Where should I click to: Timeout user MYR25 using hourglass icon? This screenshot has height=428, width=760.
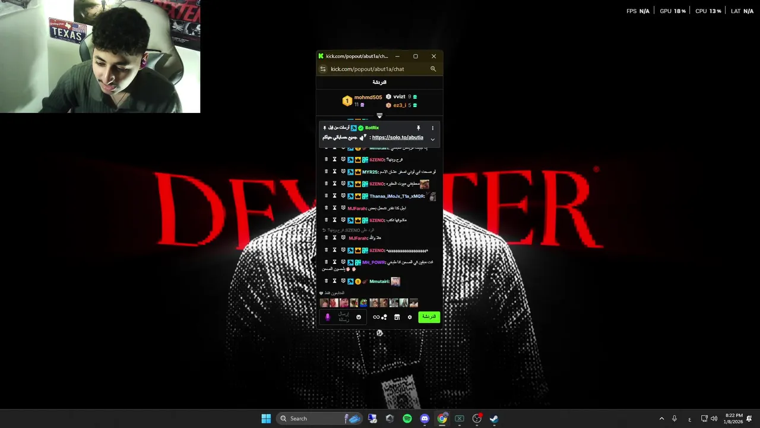point(334,172)
